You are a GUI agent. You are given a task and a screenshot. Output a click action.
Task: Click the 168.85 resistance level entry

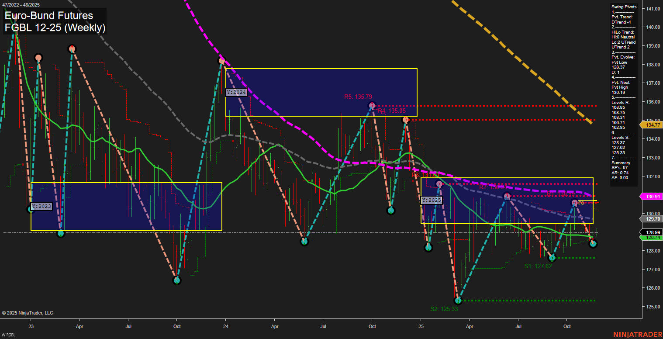tap(618, 107)
